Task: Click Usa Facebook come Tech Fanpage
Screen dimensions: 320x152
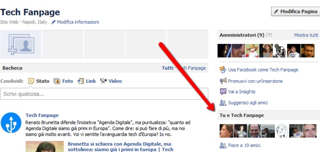Action: 263,70
